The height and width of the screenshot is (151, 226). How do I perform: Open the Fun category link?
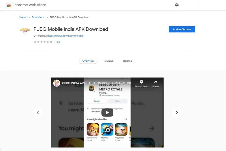(58, 42)
